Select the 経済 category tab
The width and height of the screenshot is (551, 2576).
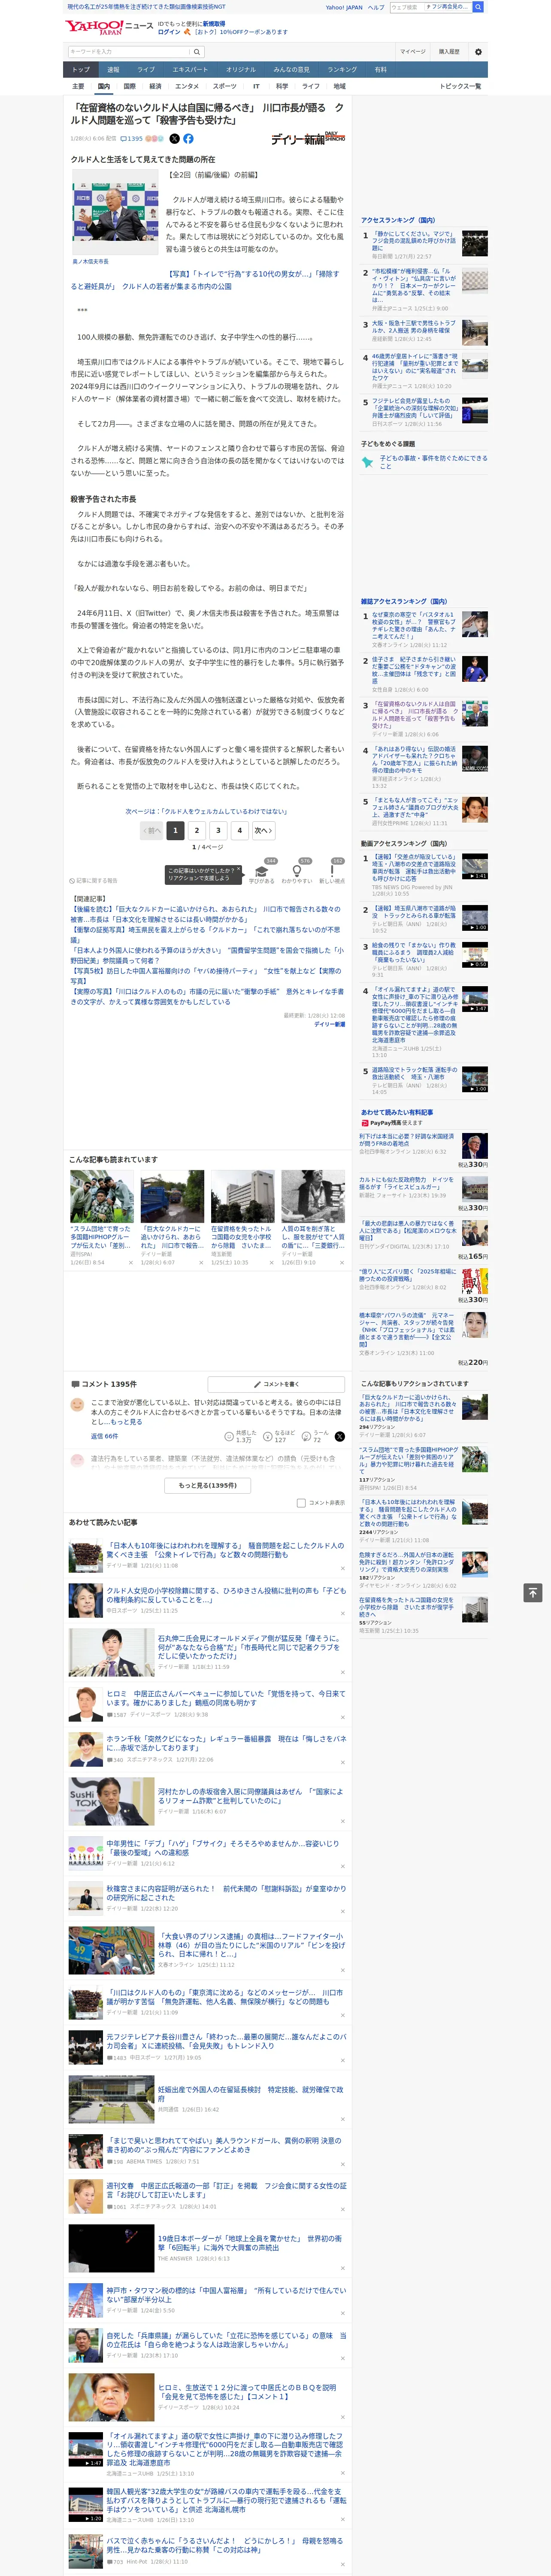[155, 86]
